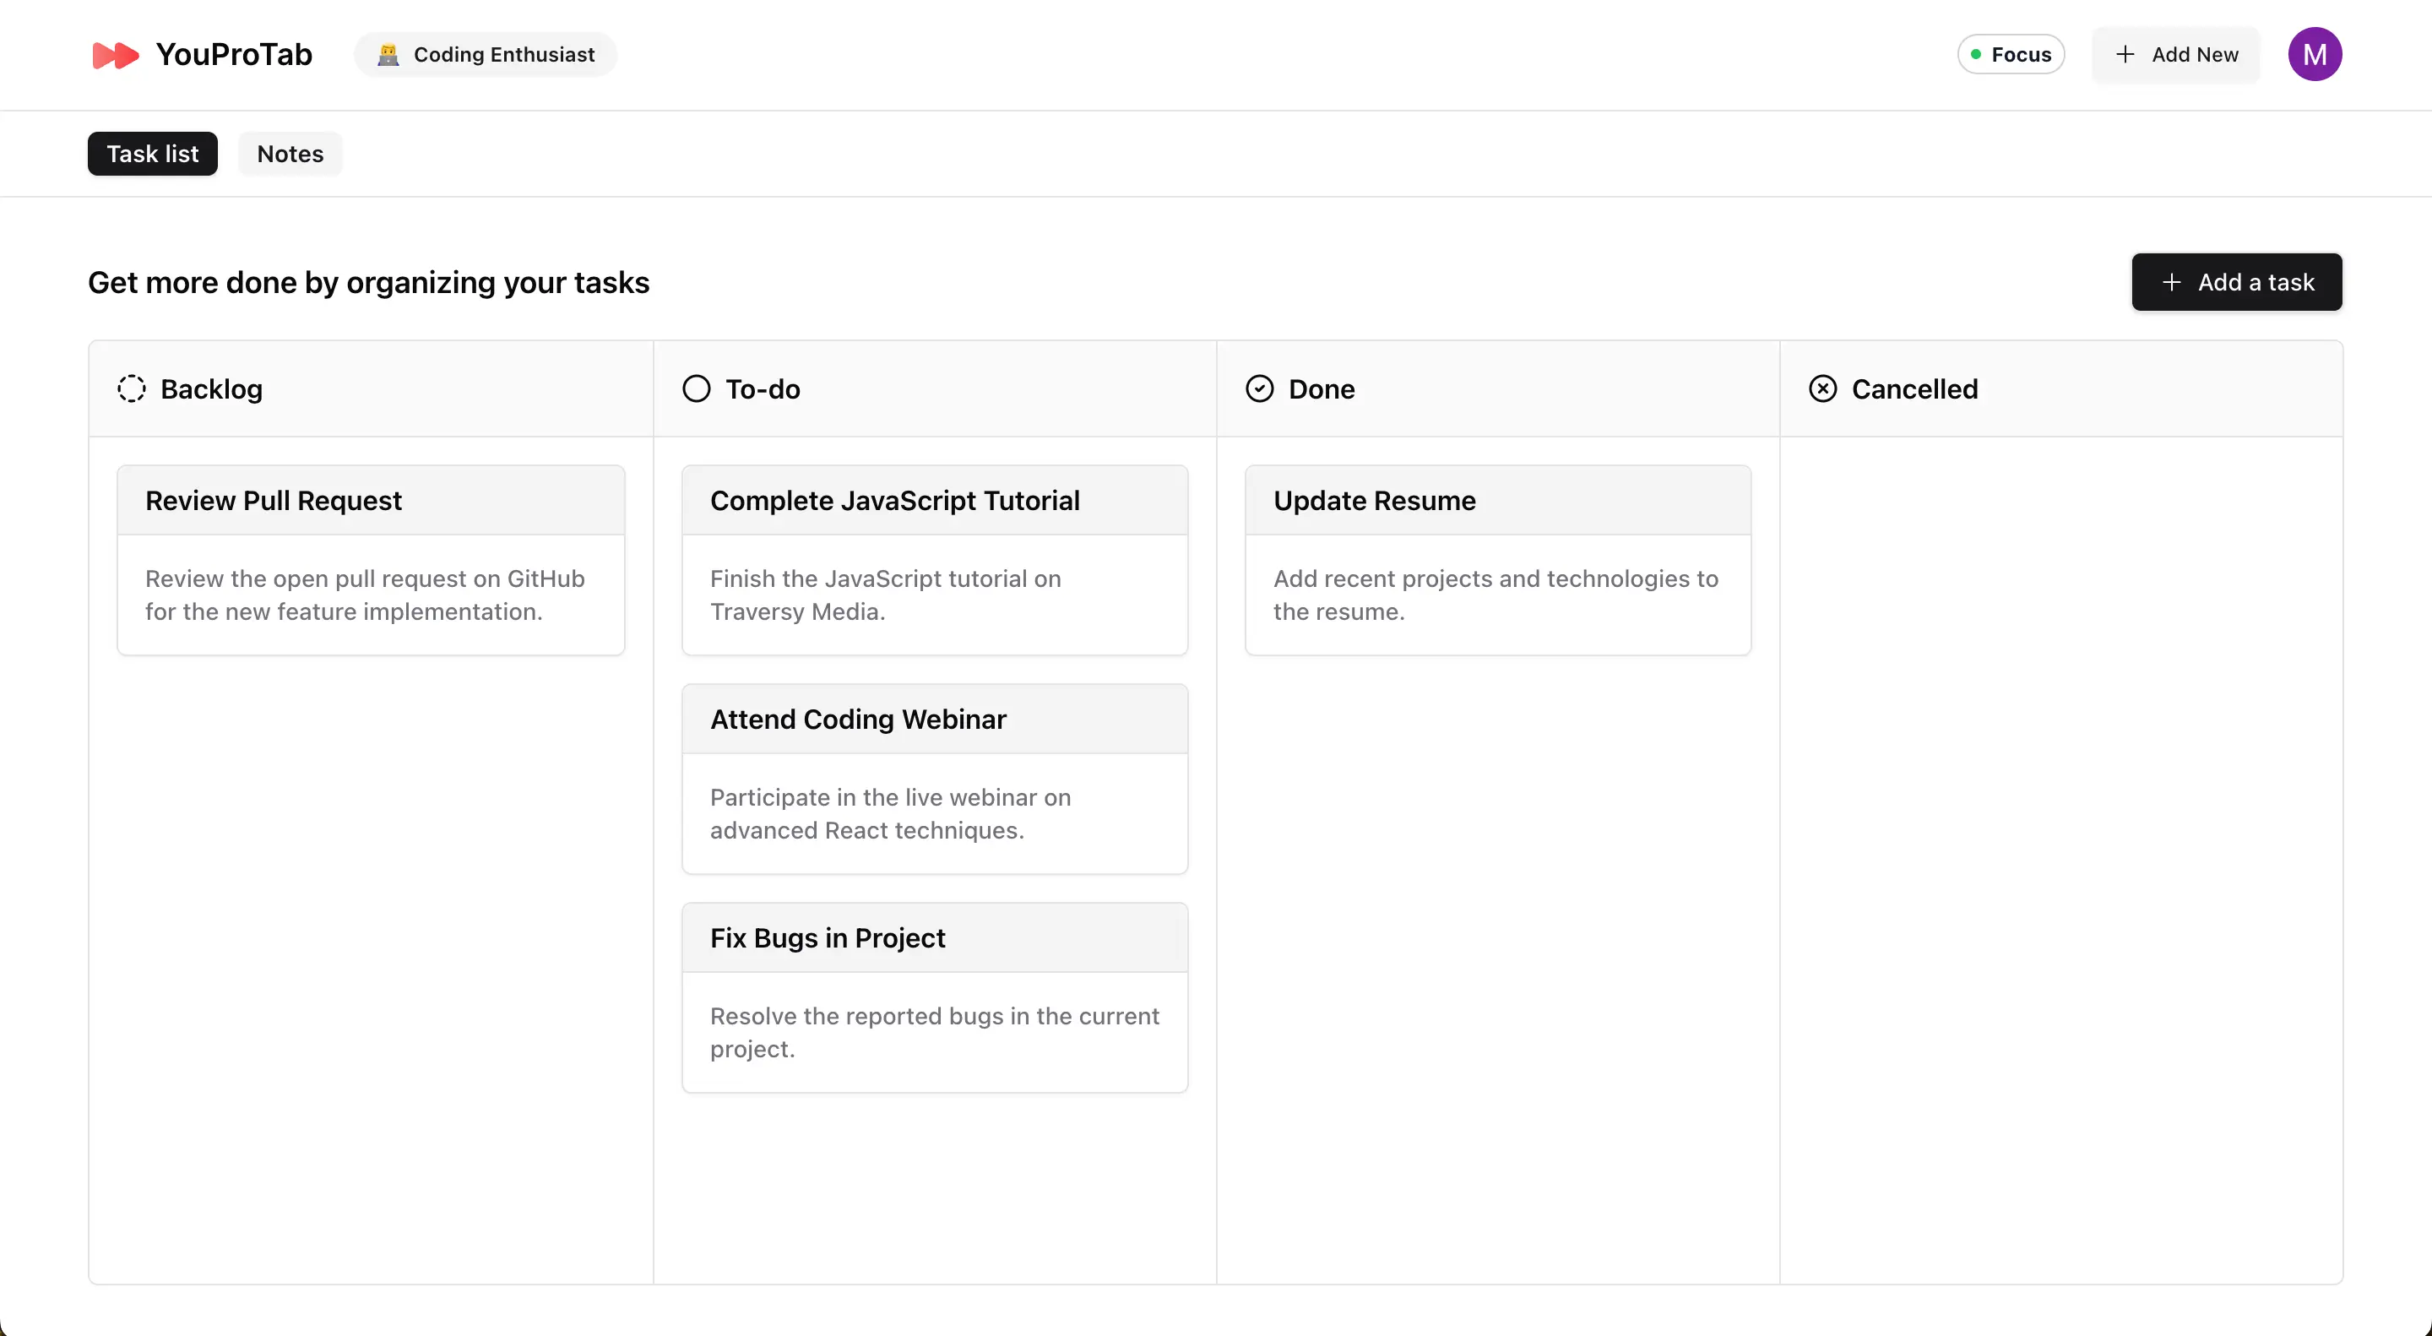Viewport: 2432px width, 1336px height.
Task: Open the Complete JavaScript Tutorial card
Action: [x=934, y=559]
